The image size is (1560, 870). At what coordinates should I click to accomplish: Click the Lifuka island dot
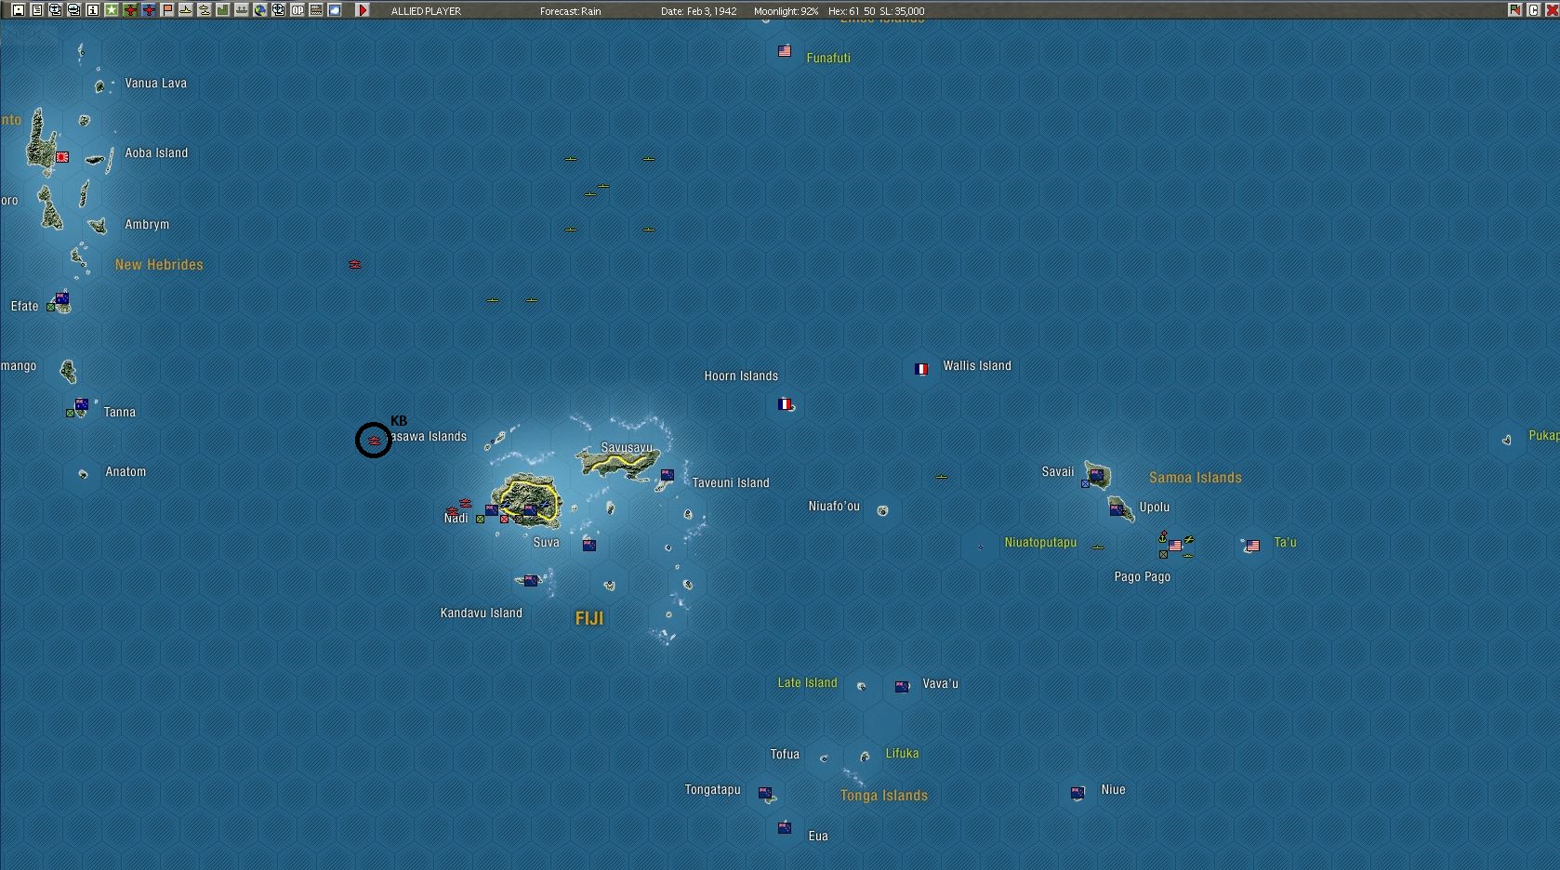point(865,756)
